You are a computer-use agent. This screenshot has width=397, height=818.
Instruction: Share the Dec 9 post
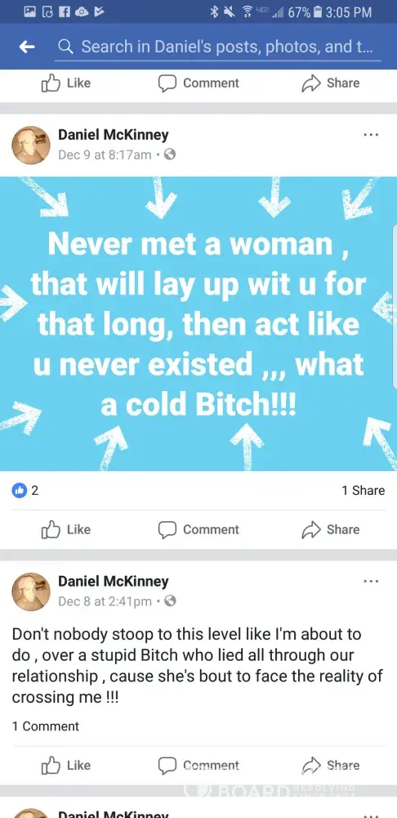(330, 529)
